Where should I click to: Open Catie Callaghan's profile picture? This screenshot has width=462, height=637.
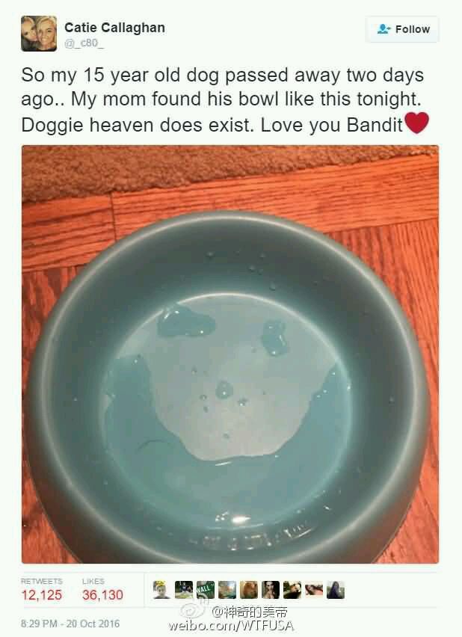tap(39, 34)
